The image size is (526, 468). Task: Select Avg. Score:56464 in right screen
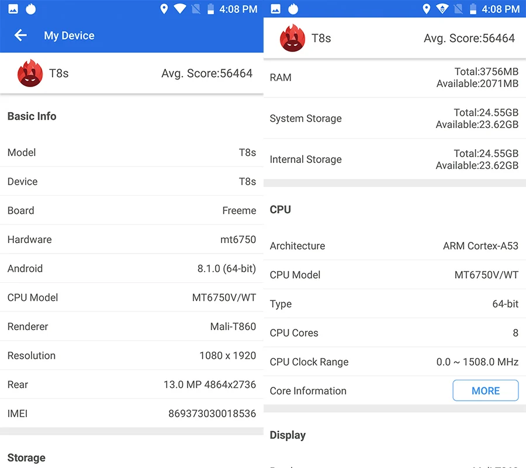[x=469, y=38]
